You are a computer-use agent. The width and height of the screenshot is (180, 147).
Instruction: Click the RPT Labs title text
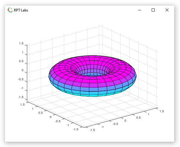tap(21, 10)
